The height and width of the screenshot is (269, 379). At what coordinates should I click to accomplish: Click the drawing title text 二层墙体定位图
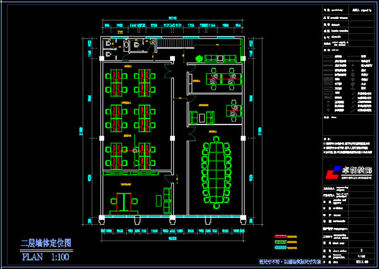[x=45, y=243]
